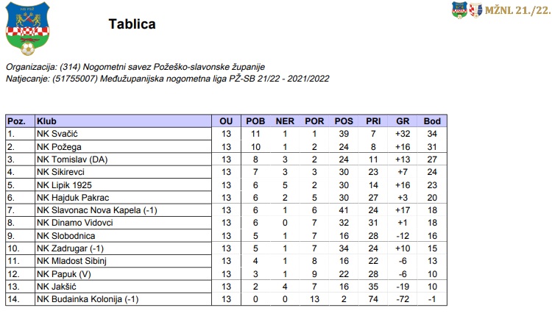Viewport: 552px width, 319px height.
Task: Select NK Tomislav (DA) club name
Action: [x=72, y=159]
